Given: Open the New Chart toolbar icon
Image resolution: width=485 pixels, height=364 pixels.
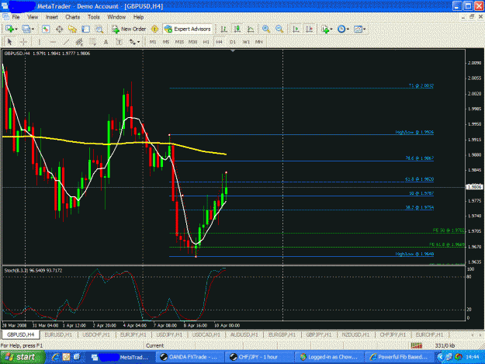Looking at the screenshot, I should (9, 29).
